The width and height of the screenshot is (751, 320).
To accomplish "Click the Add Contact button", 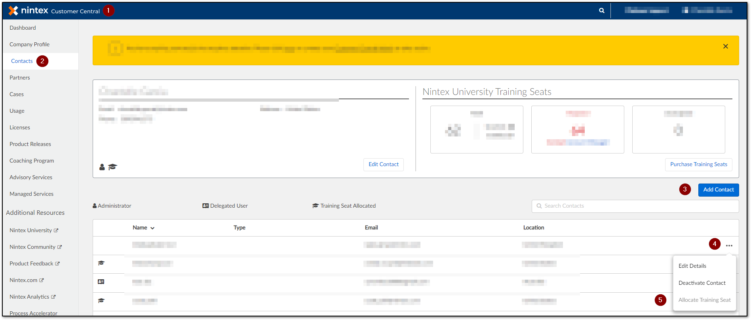I will click(719, 190).
